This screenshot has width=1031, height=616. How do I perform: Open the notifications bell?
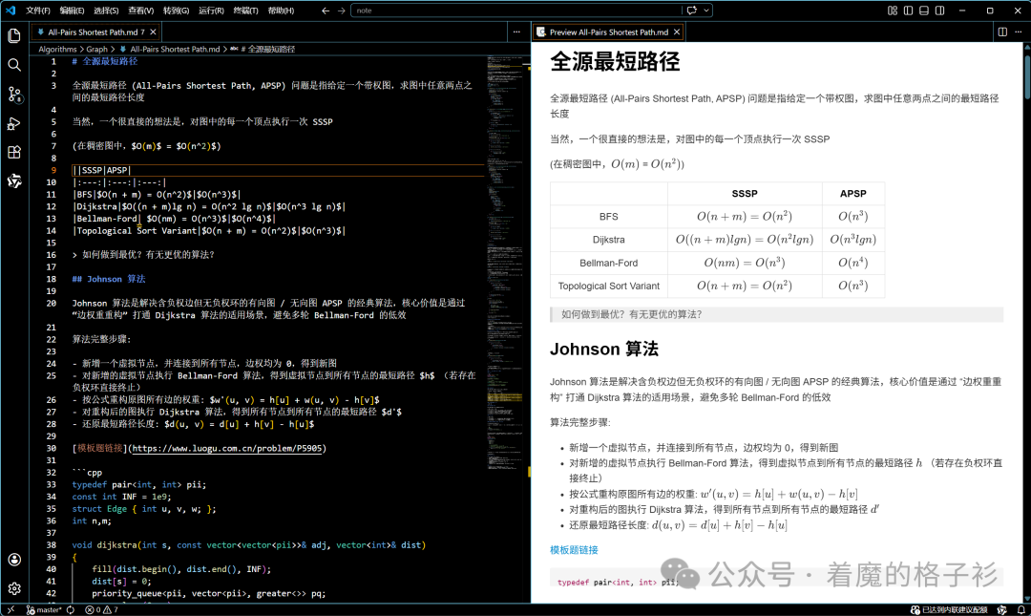click(x=1021, y=610)
